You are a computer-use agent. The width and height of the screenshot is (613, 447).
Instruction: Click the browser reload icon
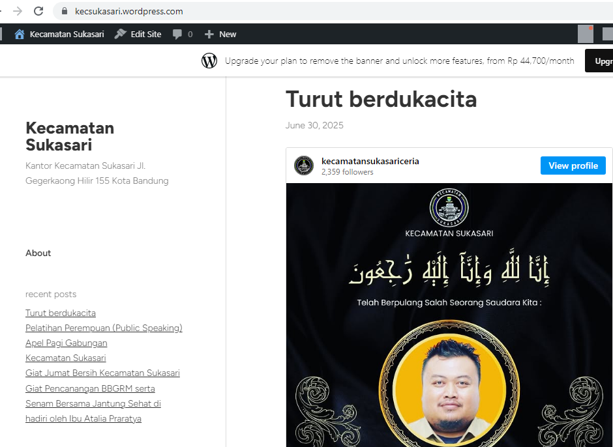(38, 11)
